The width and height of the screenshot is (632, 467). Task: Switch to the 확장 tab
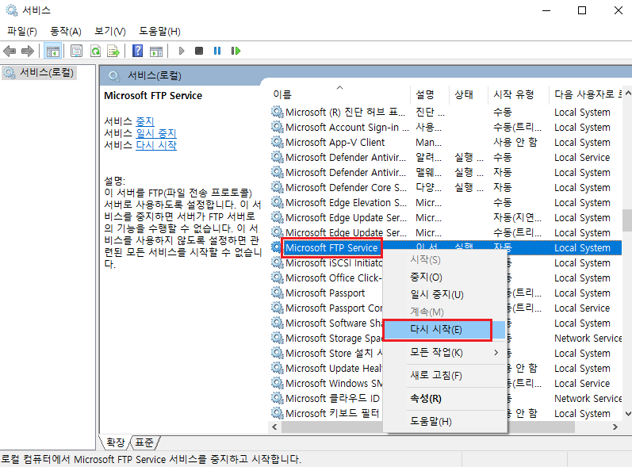coord(115,443)
